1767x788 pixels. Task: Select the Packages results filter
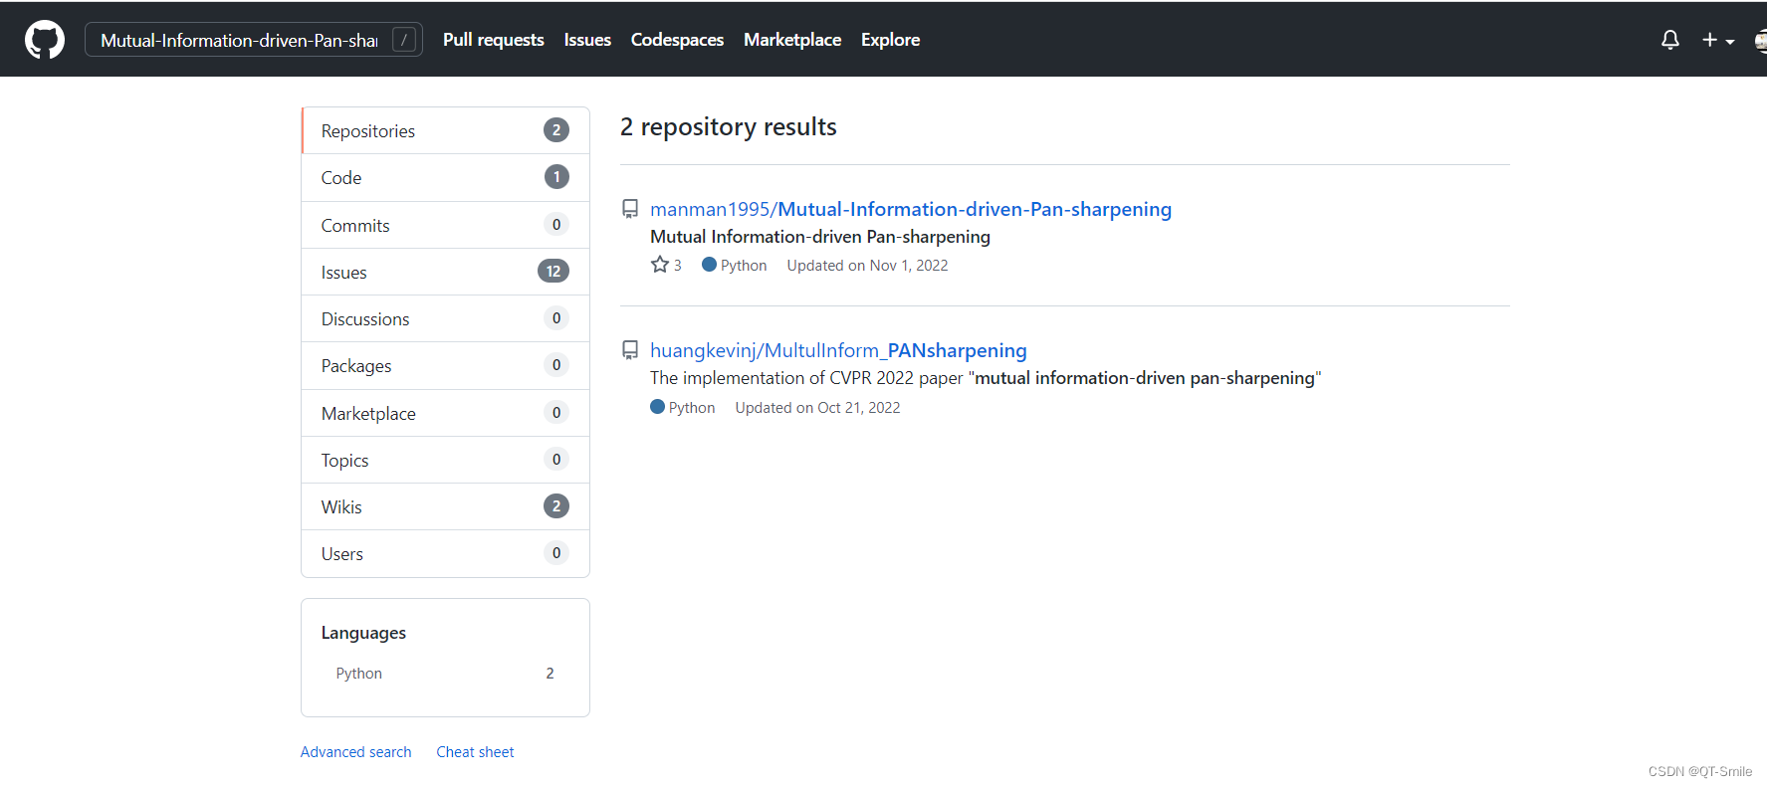tap(445, 365)
